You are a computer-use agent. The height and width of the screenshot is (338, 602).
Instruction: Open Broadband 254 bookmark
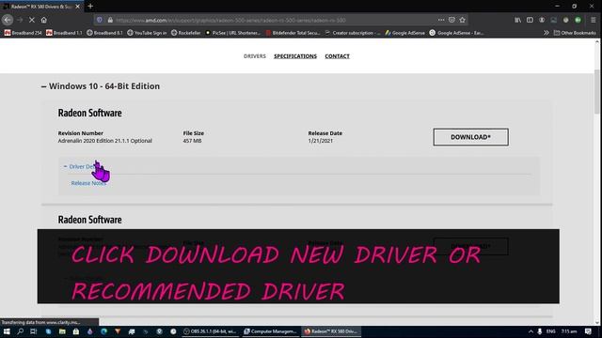[23, 33]
